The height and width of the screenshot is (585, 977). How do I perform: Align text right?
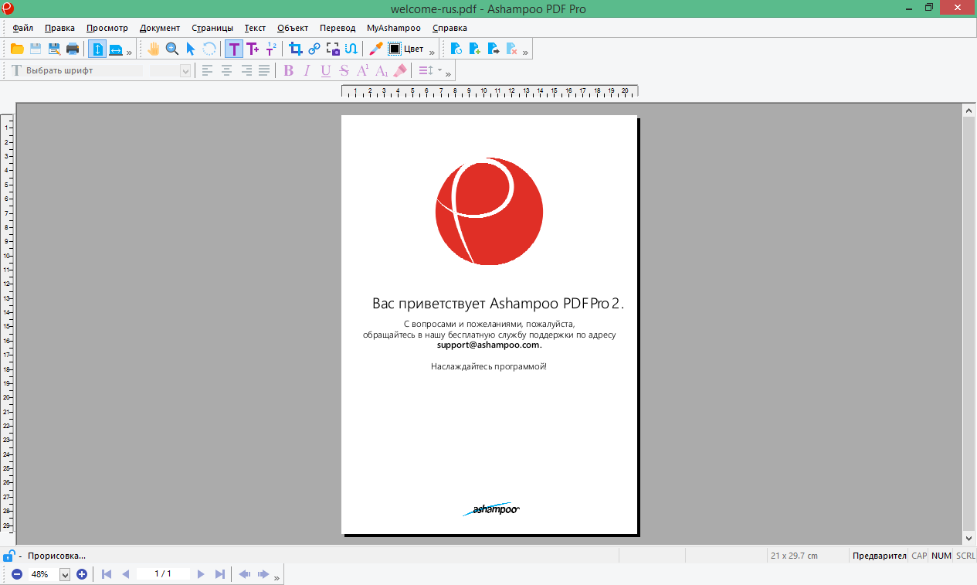pyautogui.click(x=246, y=70)
